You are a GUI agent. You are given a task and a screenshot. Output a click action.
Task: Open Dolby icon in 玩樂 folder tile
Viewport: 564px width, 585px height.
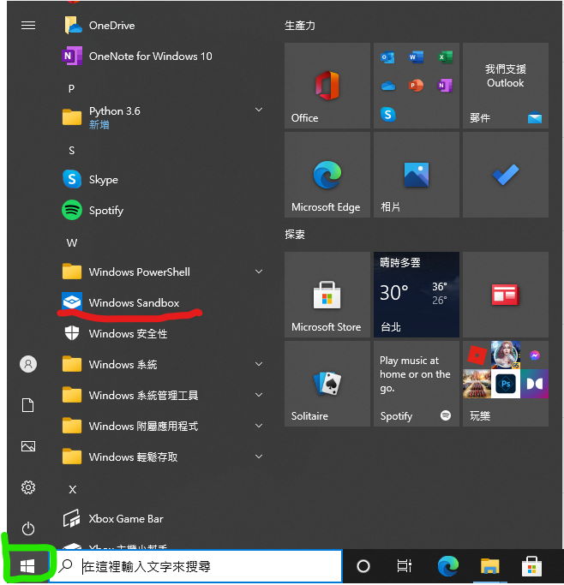[x=535, y=384]
